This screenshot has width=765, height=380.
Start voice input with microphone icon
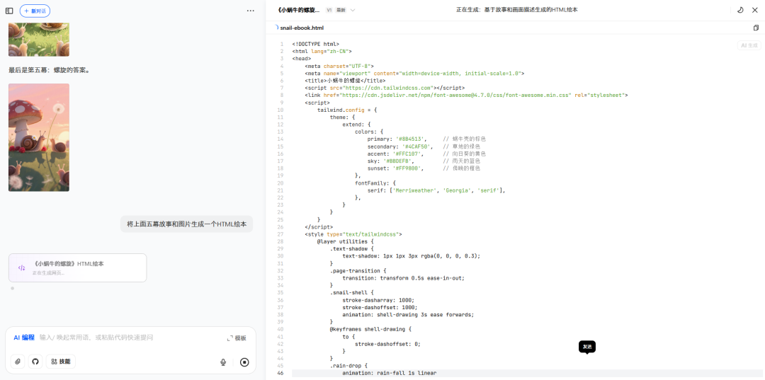point(223,362)
